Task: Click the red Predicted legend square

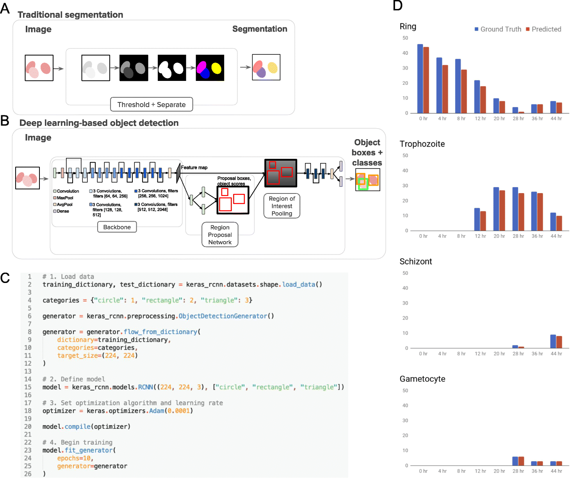Action: click(528, 29)
